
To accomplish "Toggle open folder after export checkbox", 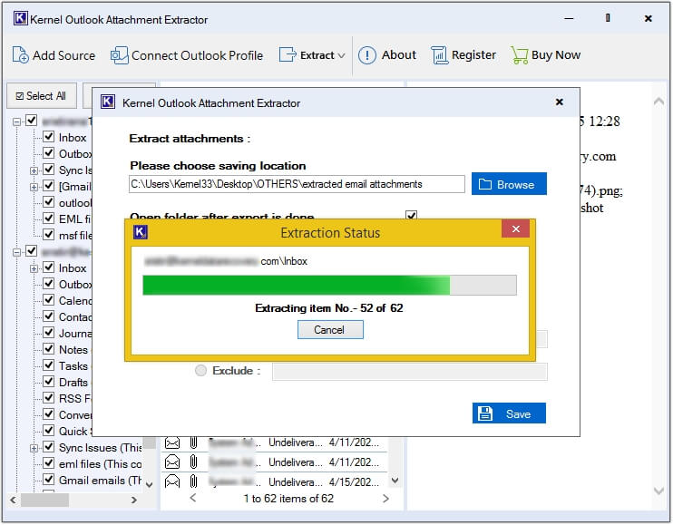I will pyautogui.click(x=411, y=215).
